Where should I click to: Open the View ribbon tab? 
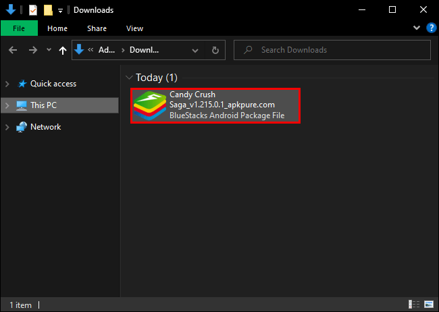pos(134,28)
